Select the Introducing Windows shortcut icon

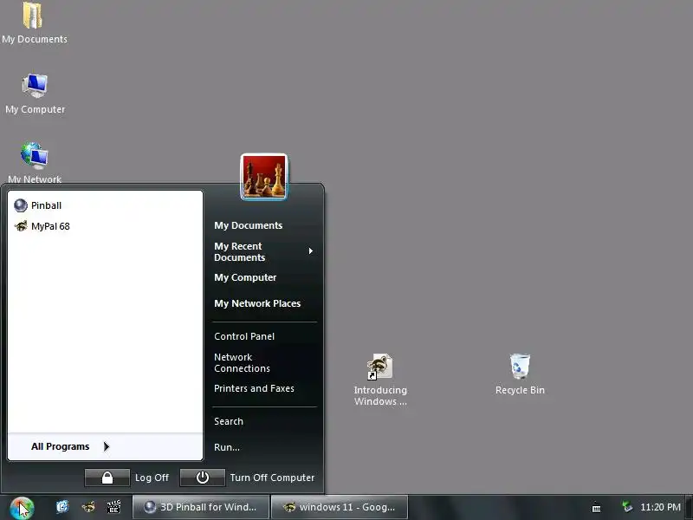[x=380, y=380]
